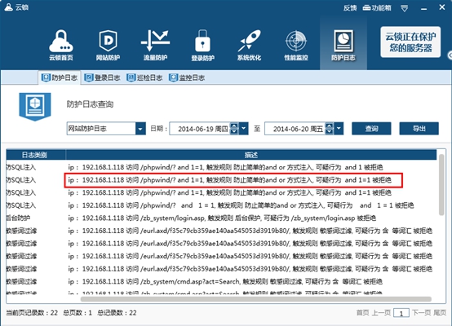Close the 云锁 window

tap(442, 7)
